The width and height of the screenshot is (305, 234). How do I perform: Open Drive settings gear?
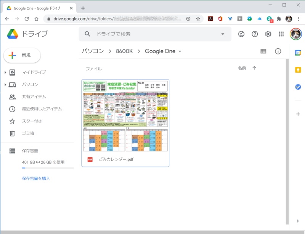pos(268,34)
